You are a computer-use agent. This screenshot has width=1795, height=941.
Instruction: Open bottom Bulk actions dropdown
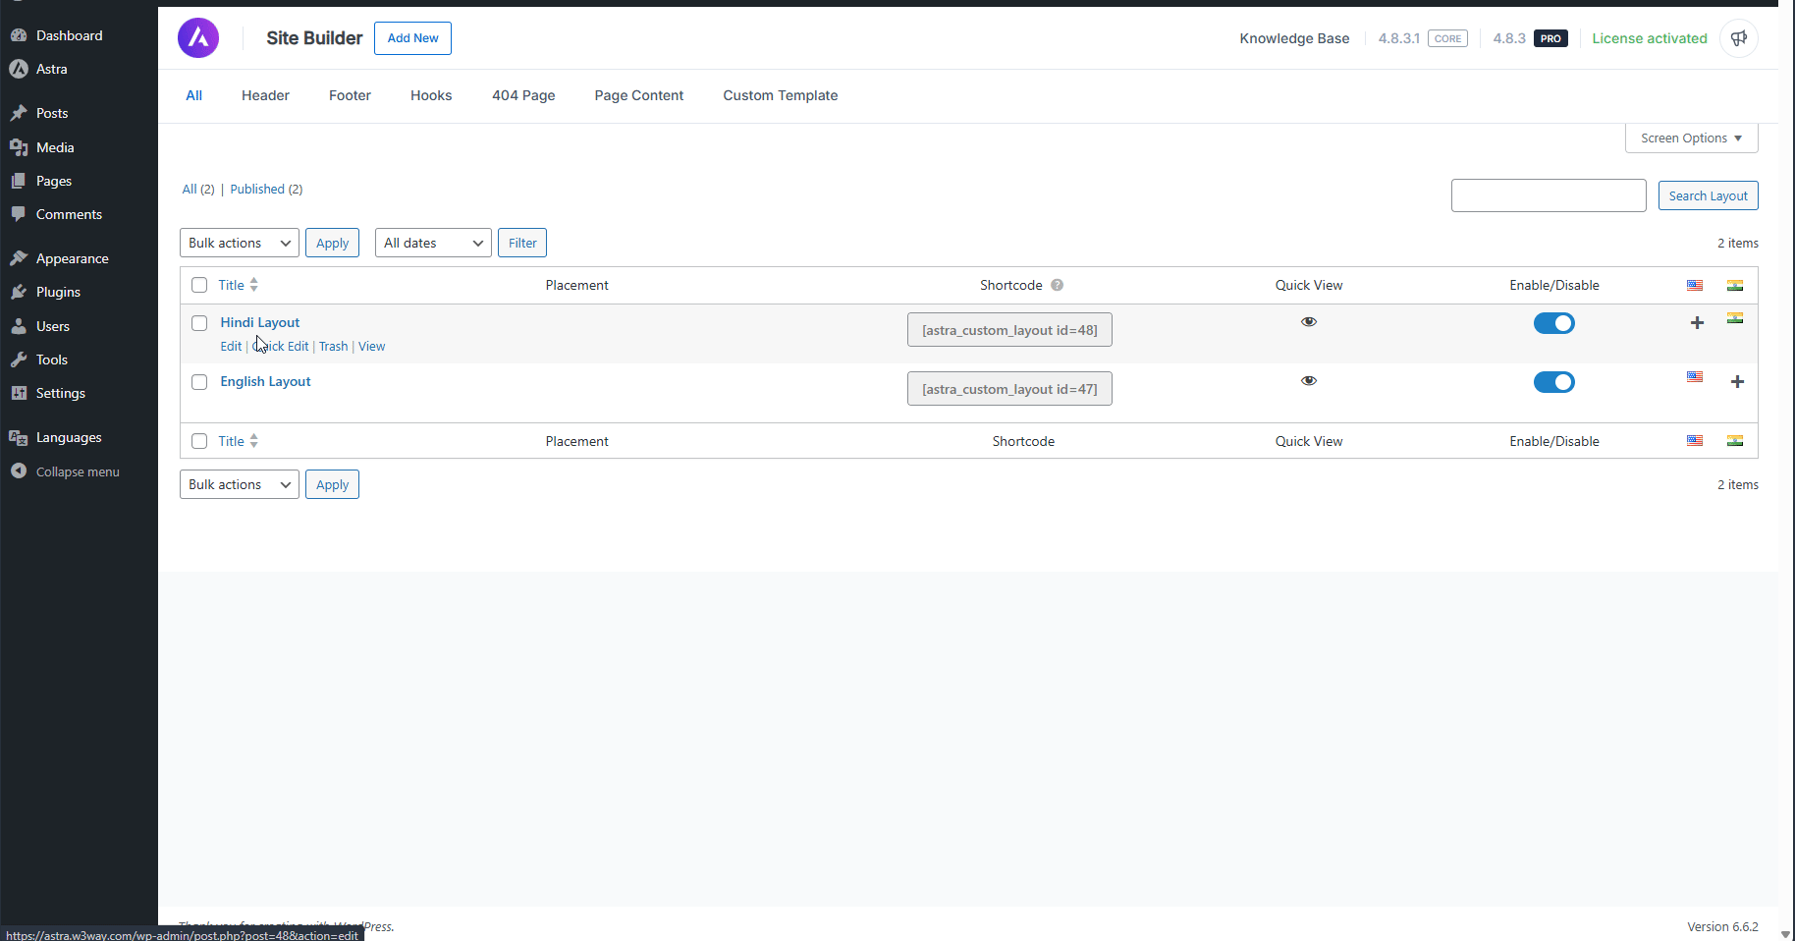click(240, 484)
